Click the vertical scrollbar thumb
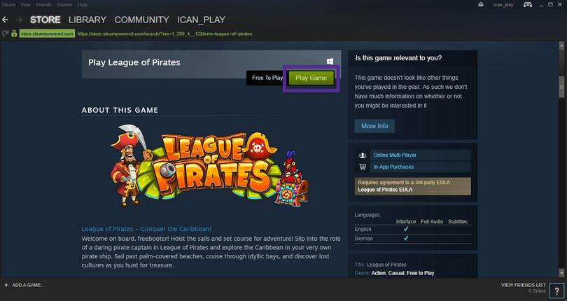567x301 pixels. coord(561,87)
